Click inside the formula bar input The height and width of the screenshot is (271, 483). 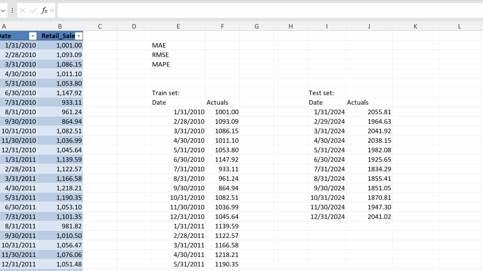tap(264, 11)
